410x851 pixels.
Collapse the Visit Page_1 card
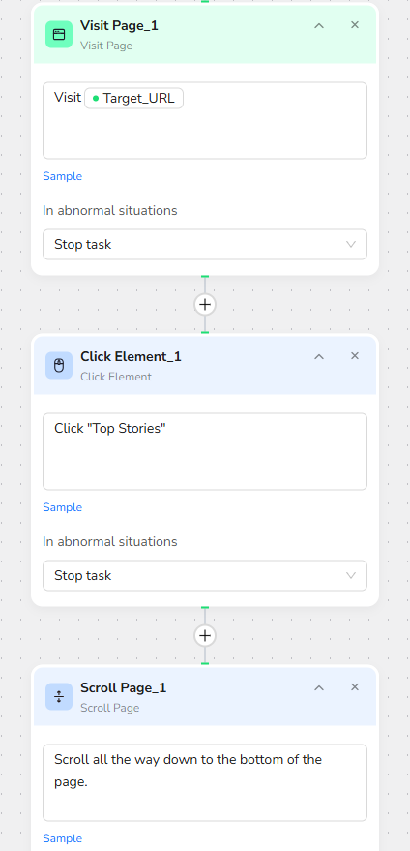[x=319, y=25]
